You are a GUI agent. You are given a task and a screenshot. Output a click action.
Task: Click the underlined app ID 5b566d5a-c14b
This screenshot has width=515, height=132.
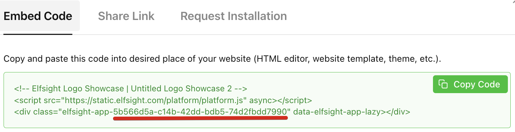pyautogui.click(x=200, y=112)
